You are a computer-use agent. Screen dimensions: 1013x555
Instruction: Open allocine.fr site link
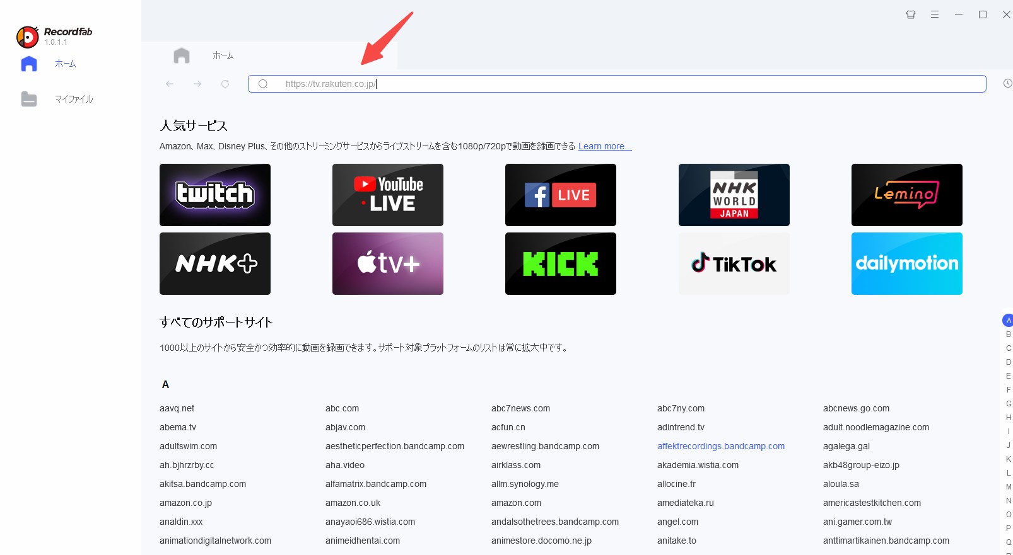click(676, 484)
